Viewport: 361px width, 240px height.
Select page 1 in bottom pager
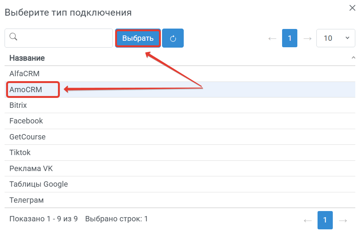point(325,220)
